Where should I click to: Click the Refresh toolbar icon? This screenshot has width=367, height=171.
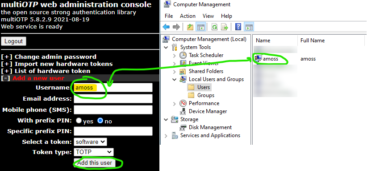click(x=214, y=27)
